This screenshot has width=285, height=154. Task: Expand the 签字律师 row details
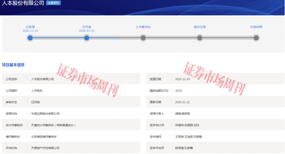coord(214,136)
